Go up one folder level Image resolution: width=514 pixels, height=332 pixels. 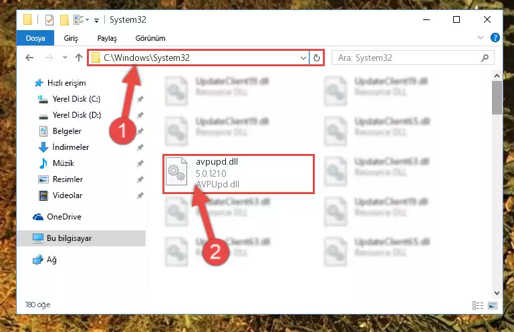[x=79, y=58]
